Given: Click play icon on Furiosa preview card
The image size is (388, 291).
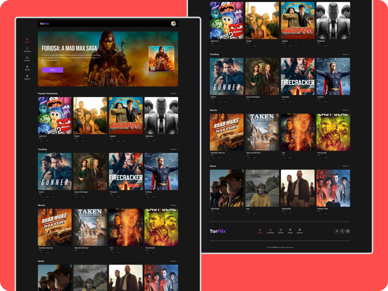Looking at the screenshot, I should [161, 59].
